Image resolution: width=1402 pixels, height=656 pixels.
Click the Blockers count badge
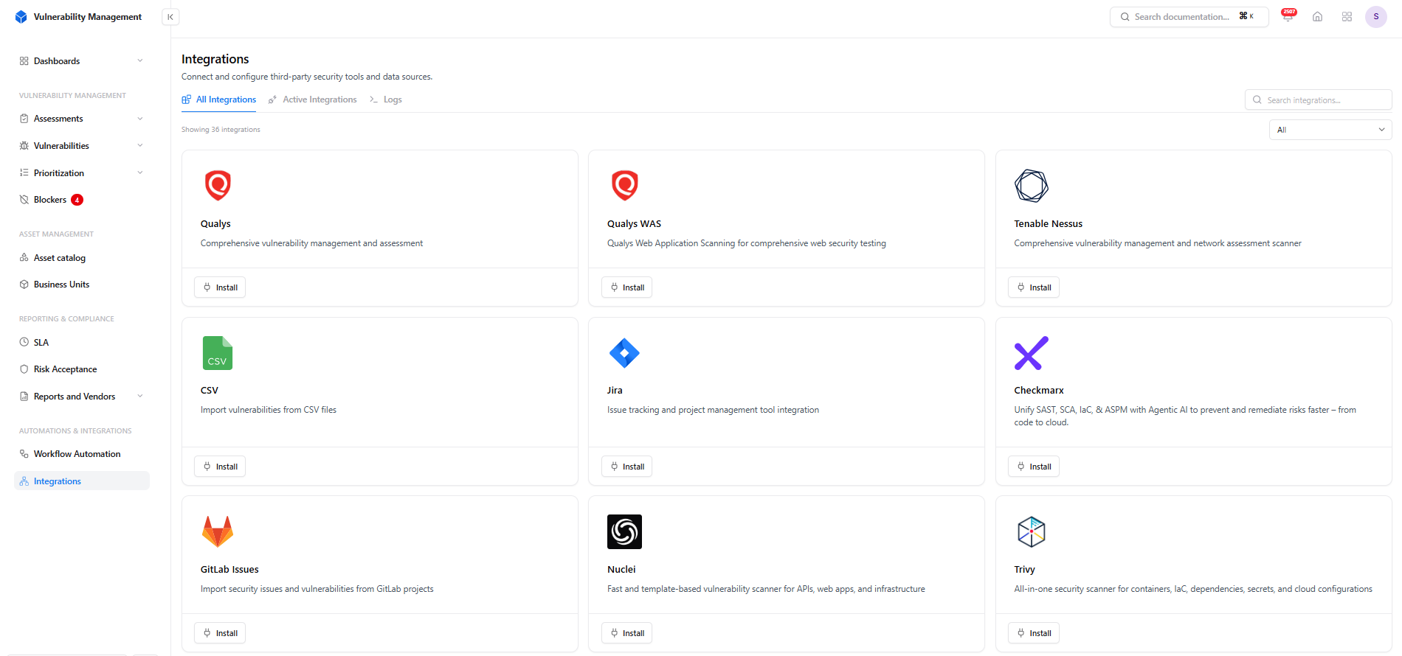77,200
